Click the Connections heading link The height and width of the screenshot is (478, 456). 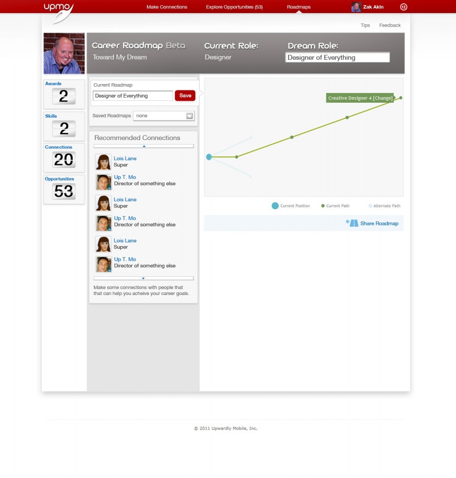(58, 147)
